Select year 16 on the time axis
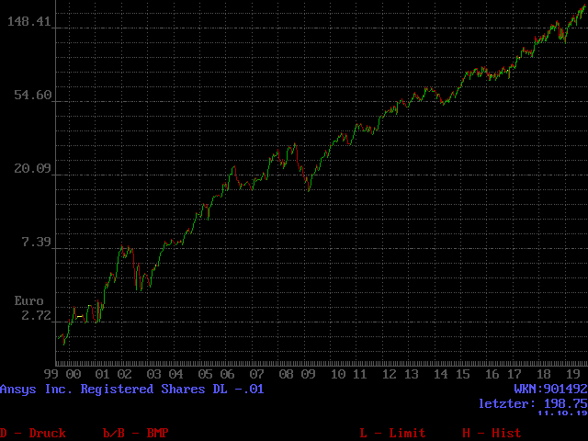588x441 pixels. coord(492,374)
